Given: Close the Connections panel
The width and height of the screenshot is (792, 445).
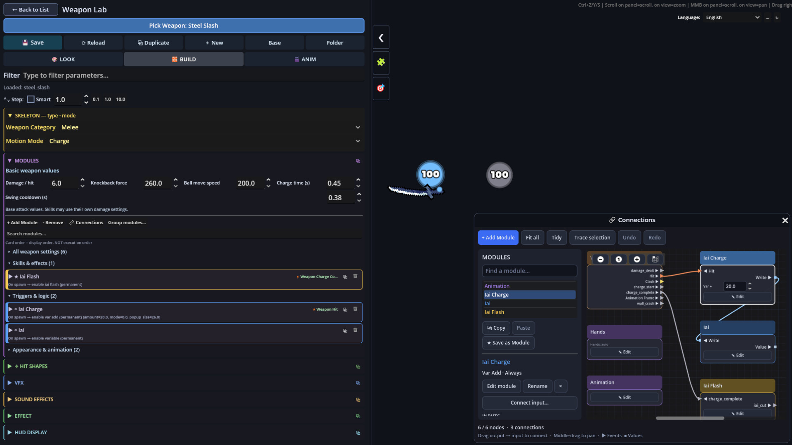Looking at the screenshot, I should [785, 220].
